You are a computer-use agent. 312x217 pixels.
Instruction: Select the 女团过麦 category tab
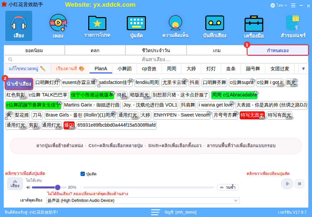point(280,69)
